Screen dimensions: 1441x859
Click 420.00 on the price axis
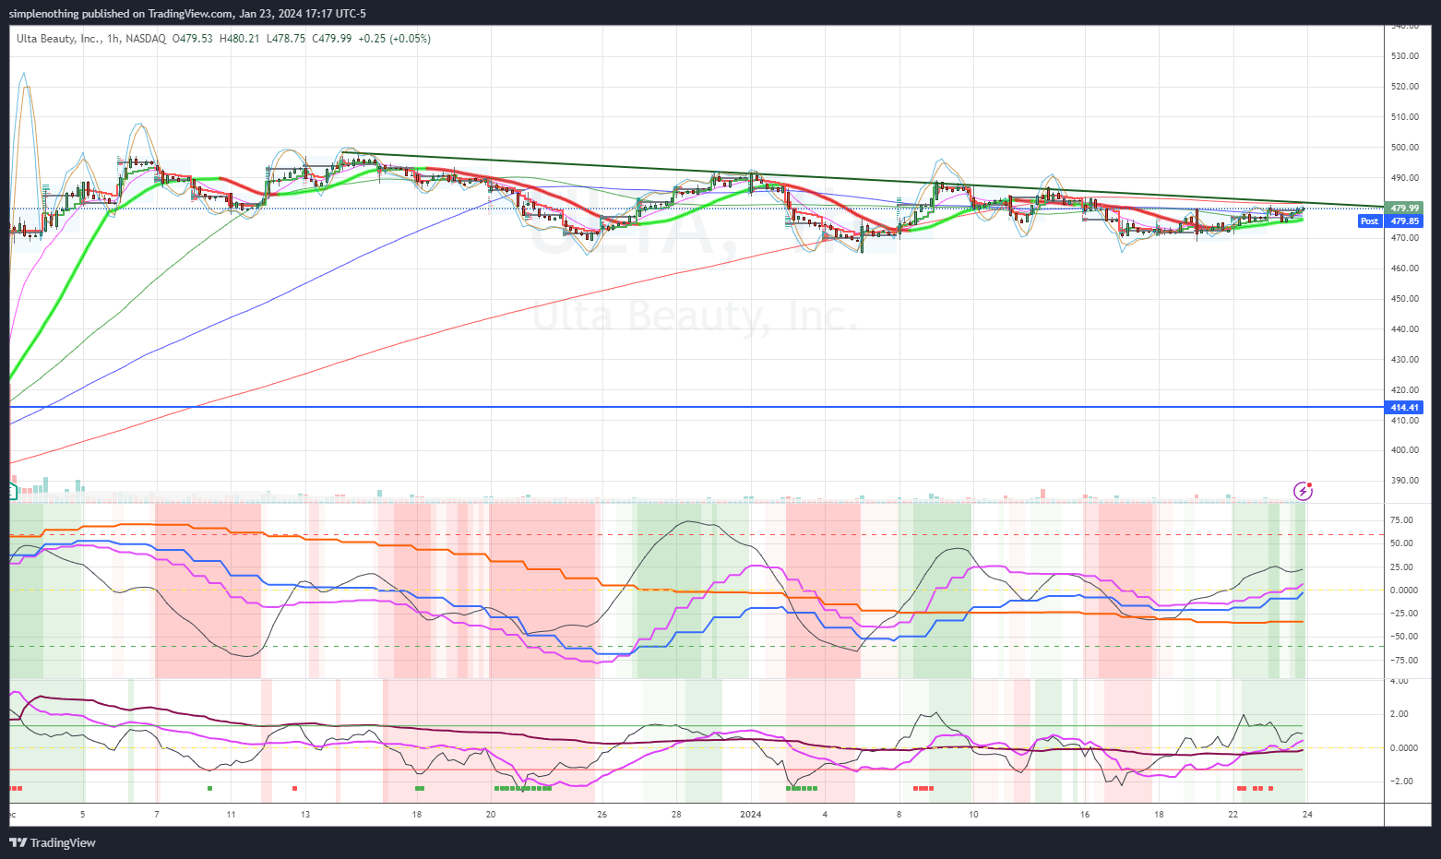1405,390
